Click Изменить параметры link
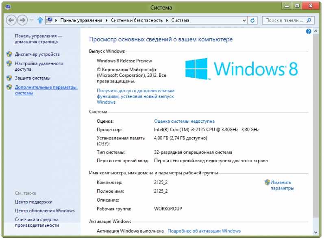Screen dimensions: 324x239 tap(282, 185)
